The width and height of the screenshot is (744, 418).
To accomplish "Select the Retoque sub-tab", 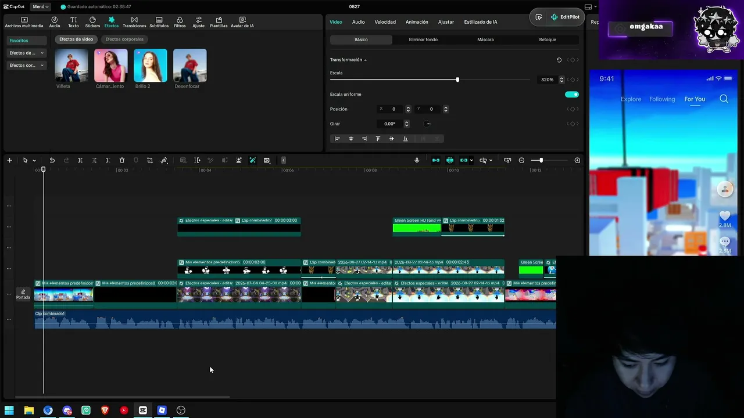I will [548, 39].
